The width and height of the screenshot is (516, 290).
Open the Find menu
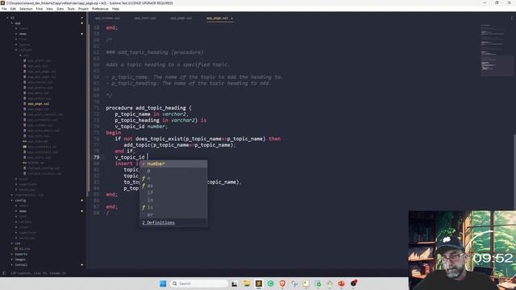pyautogui.click(x=40, y=9)
